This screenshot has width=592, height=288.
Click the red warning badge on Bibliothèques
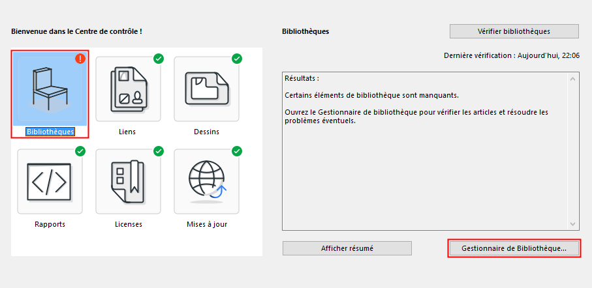pyautogui.click(x=80, y=59)
